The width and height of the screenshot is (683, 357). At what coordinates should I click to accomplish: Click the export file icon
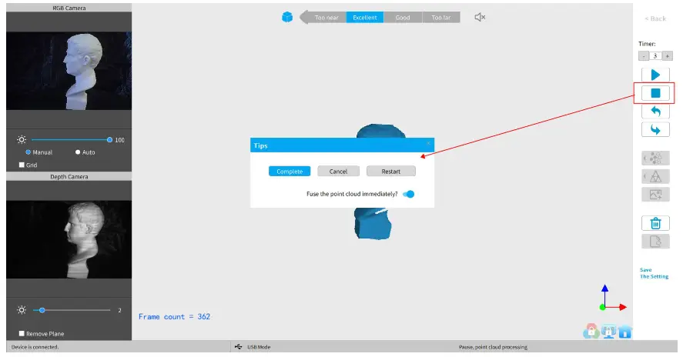click(655, 241)
